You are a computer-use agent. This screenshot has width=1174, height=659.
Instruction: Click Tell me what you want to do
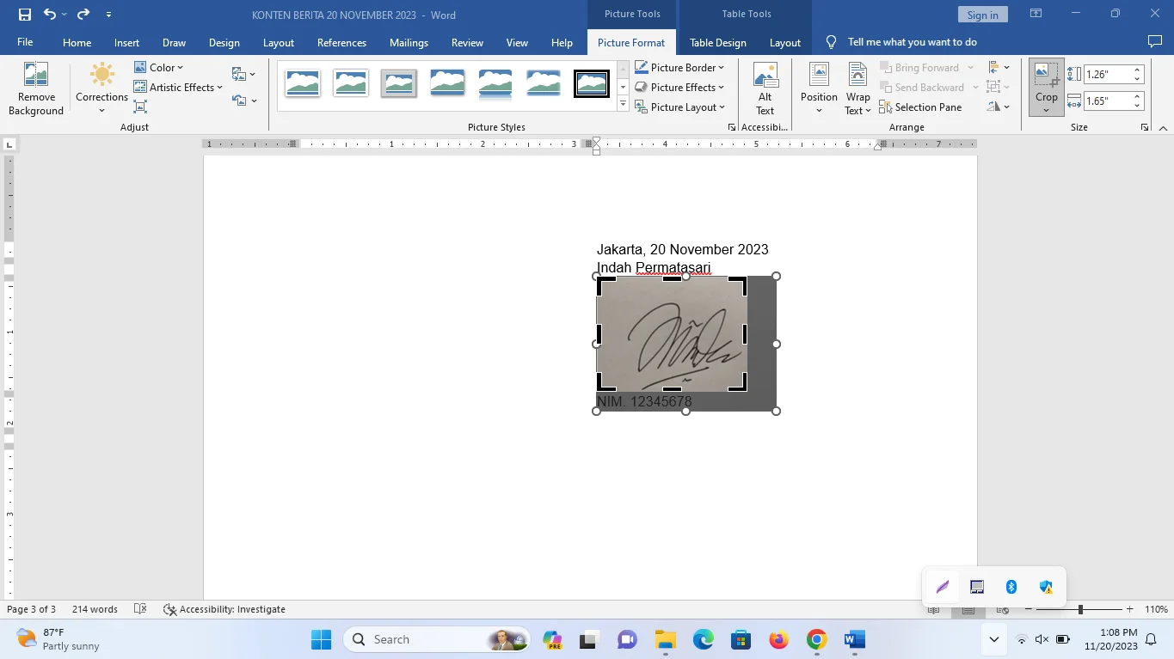[912, 41]
